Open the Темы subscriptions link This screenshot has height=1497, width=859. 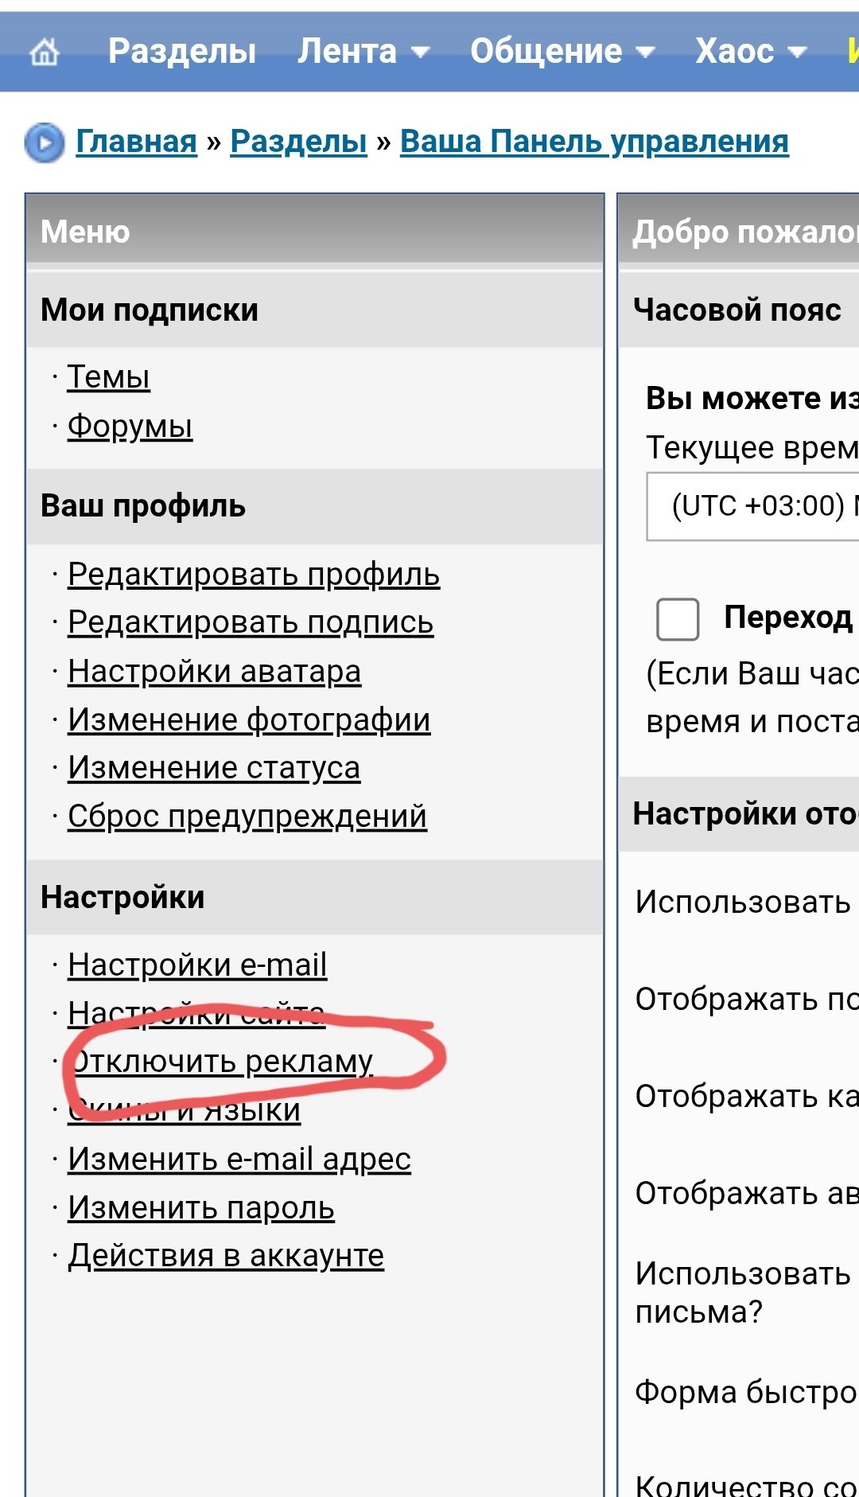click(x=109, y=376)
